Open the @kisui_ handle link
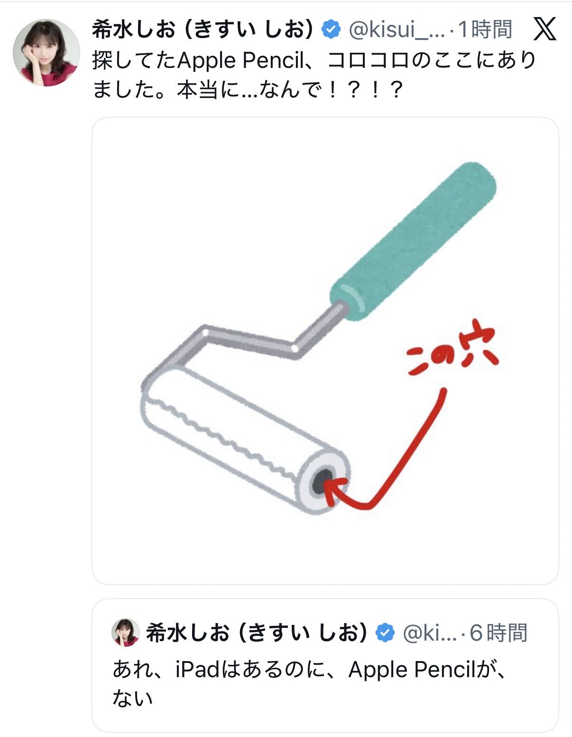Screen dimensions: 572x737 pyautogui.click(x=397, y=30)
